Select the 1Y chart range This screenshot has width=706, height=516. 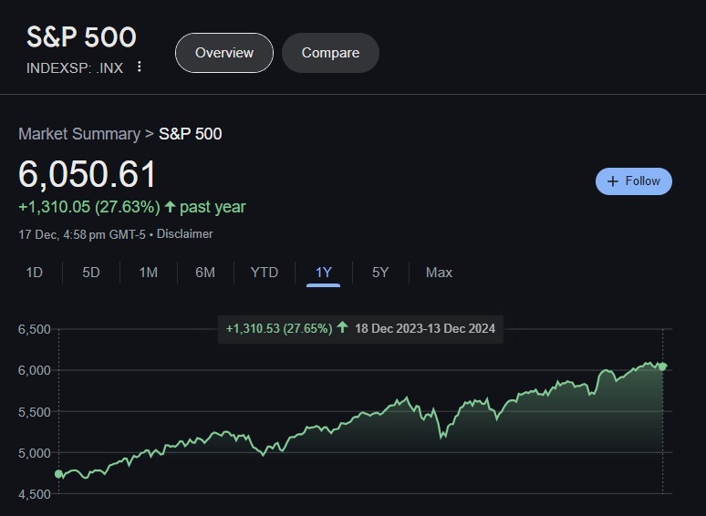tap(323, 273)
